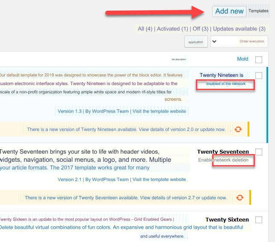This screenshot has width=275, height=242.
Task: Open 'Visit the template website' for Version 2.1
Action: coord(159,180)
